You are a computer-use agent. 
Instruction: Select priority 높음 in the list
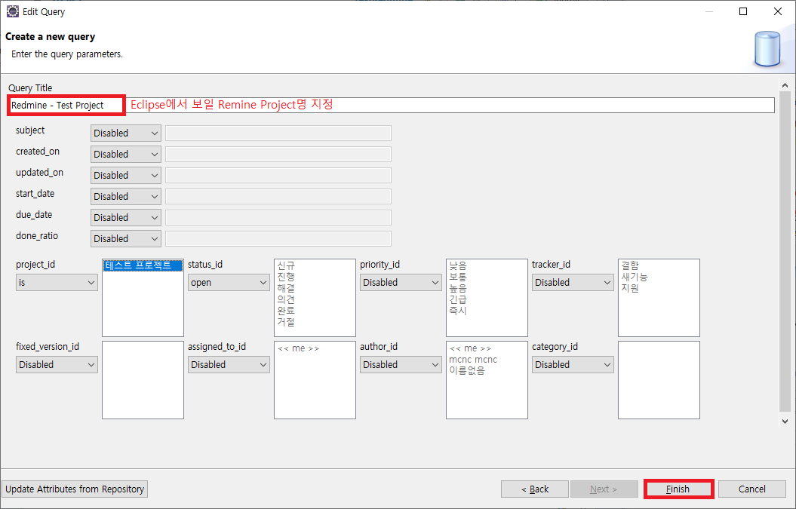(458, 288)
